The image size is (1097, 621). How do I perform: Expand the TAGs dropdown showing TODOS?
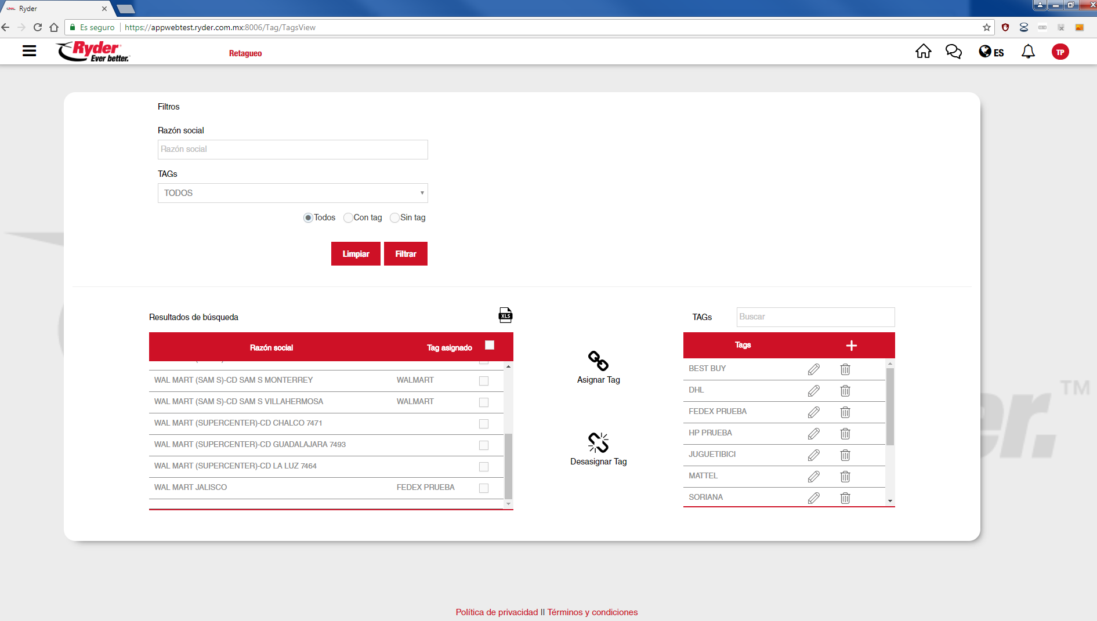[292, 193]
